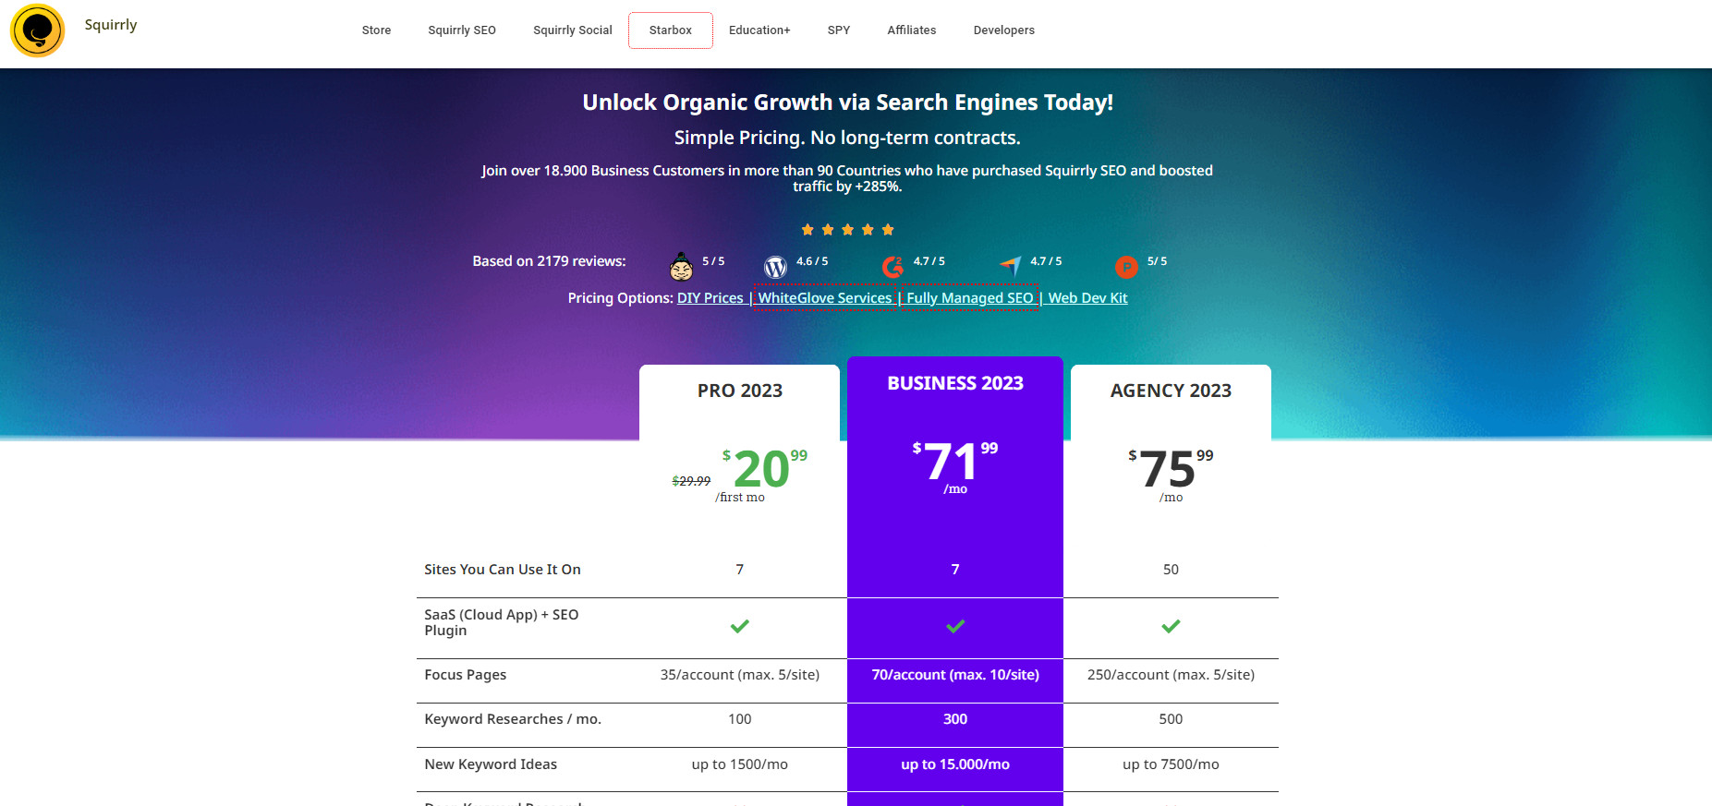1712x806 pixels.
Task: Click the first rating star
Action: (807, 230)
